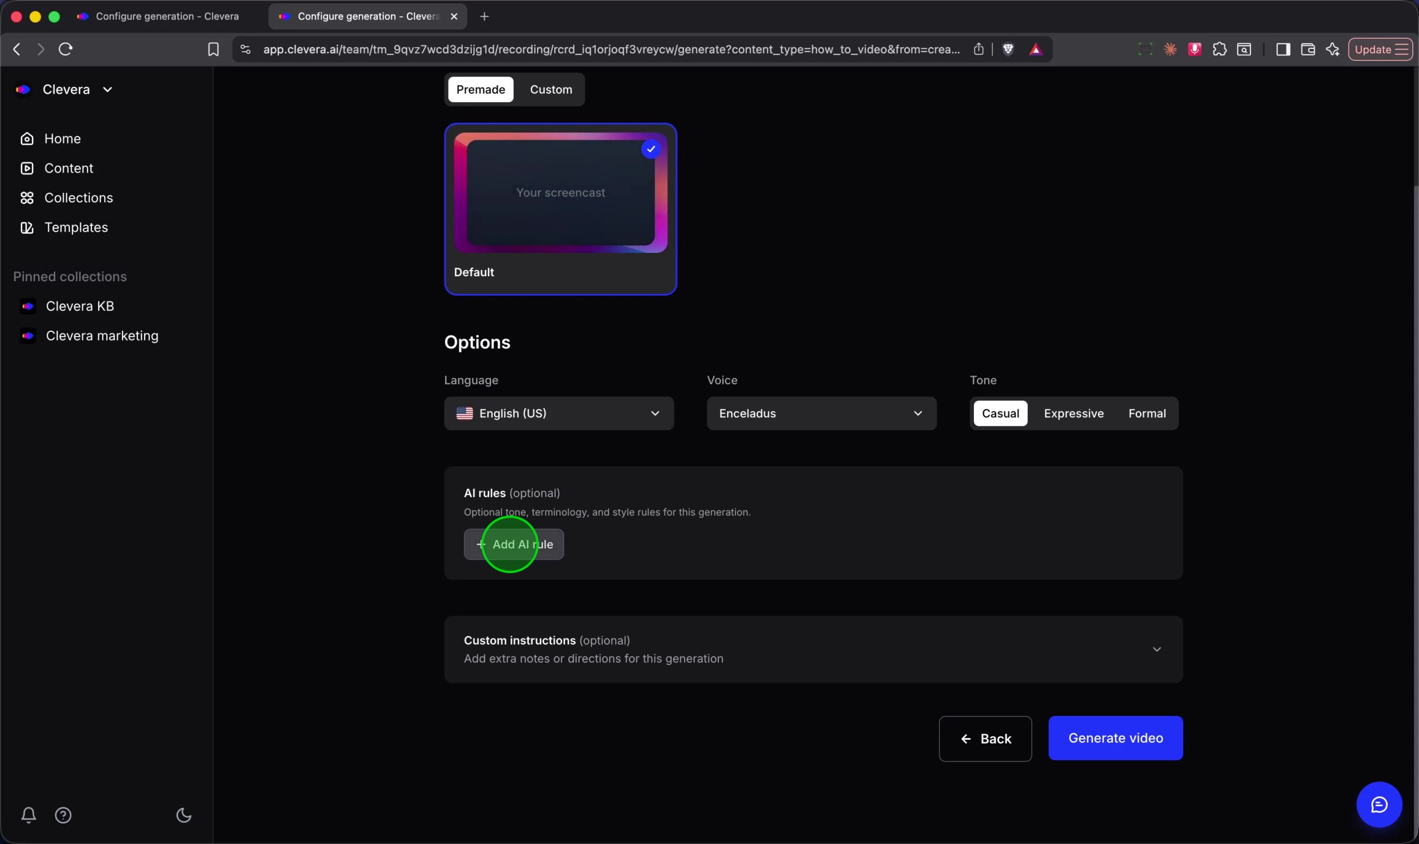Switch to Premade templates
The image size is (1419, 844).
(481, 90)
